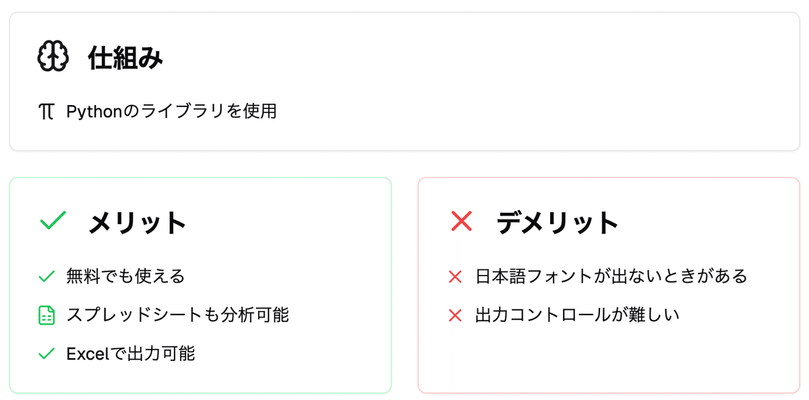This screenshot has height=400, width=809.
Task: Click the メリット heading text
Action: (137, 222)
